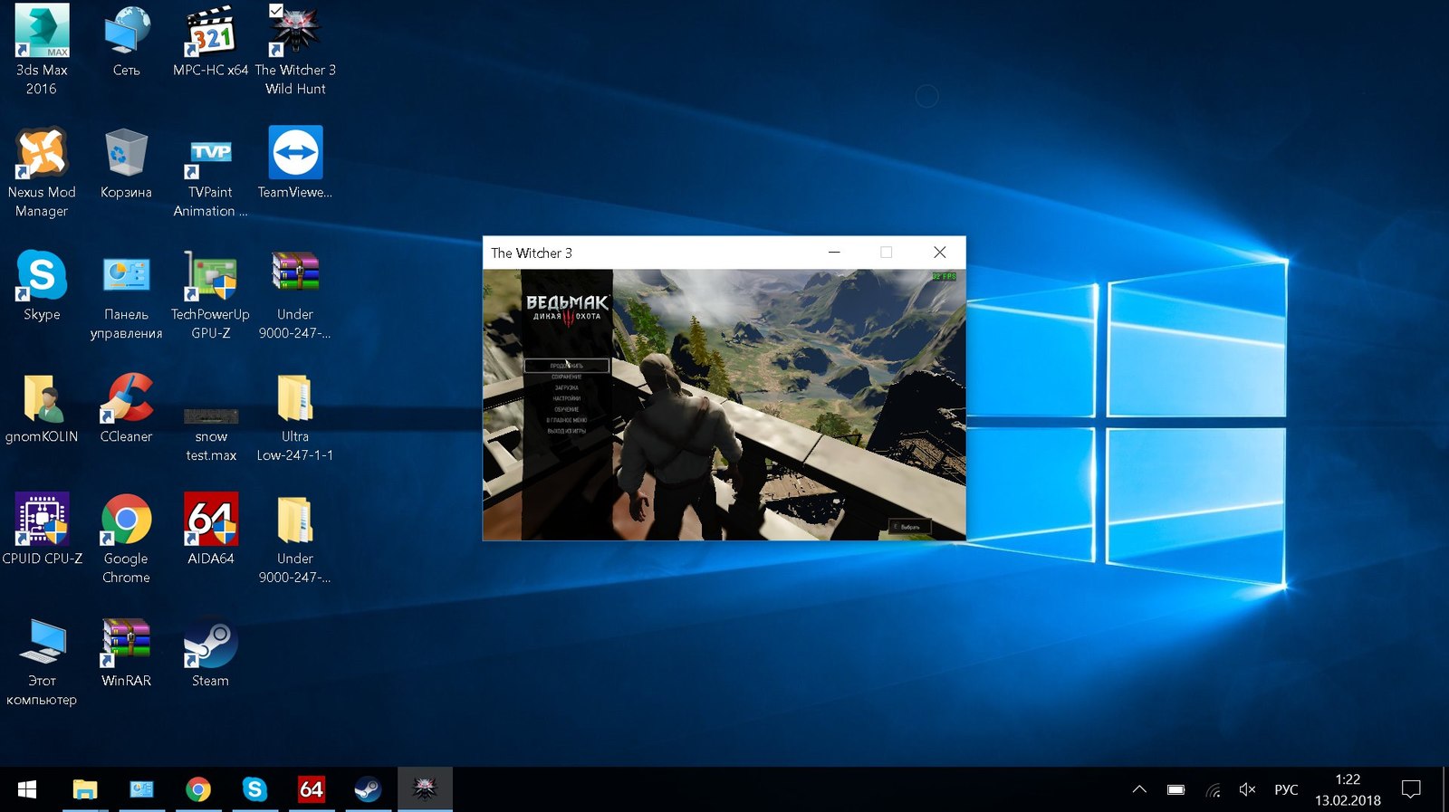1449x812 pixels.
Task: Open the Windows Start menu
Action: pyautogui.click(x=27, y=789)
